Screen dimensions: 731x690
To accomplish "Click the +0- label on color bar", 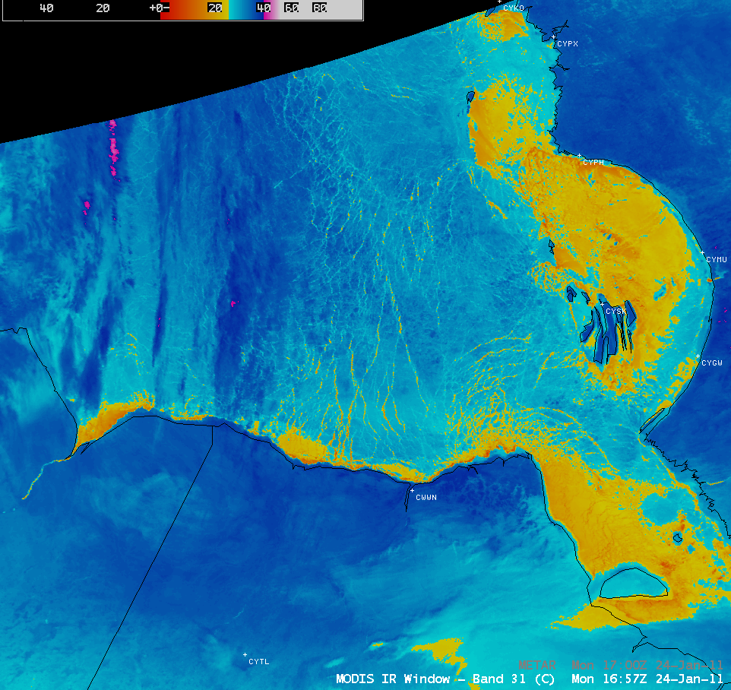I will (x=157, y=8).
